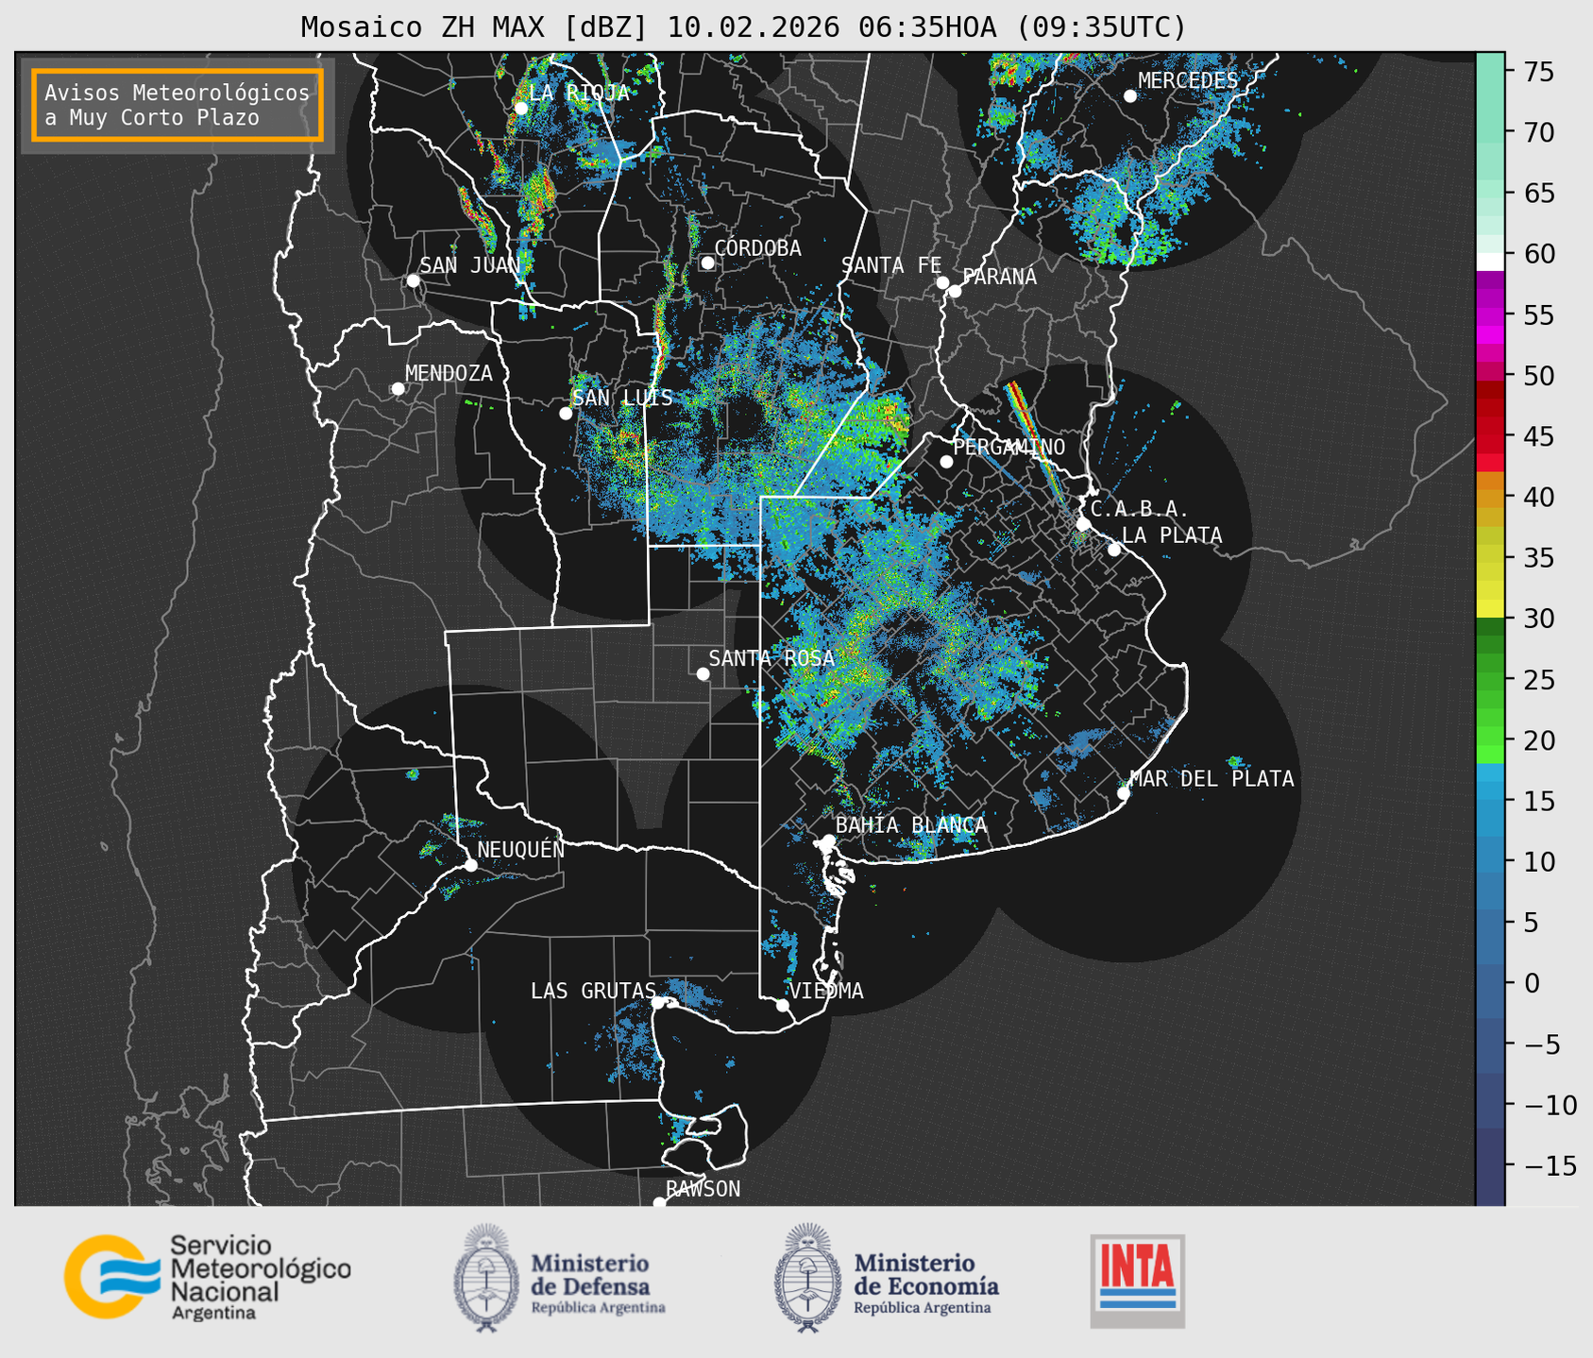Click the CÓRDOBA city marker dot
1593x1358 pixels.
[x=707, y=263]
